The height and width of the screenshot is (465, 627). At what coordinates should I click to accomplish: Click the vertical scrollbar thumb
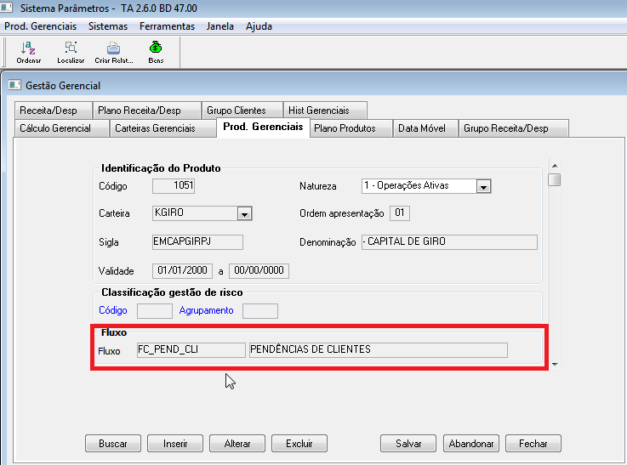pos(555,179)
